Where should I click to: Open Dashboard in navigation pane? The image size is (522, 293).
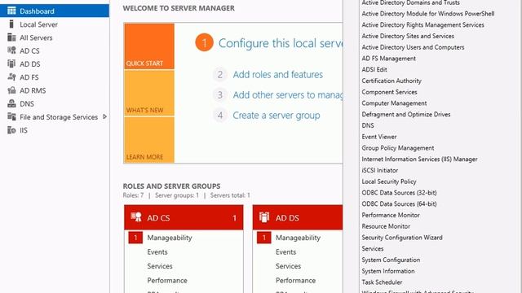(55, 11)
